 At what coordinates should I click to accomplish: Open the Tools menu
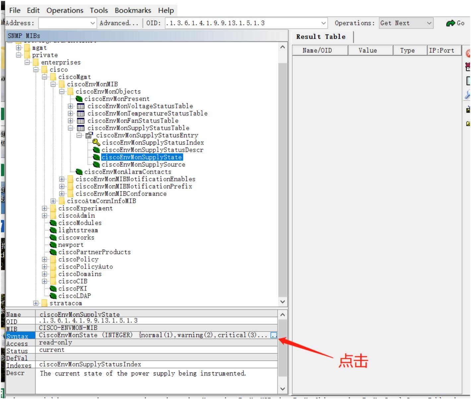click(x=99, y=11)
